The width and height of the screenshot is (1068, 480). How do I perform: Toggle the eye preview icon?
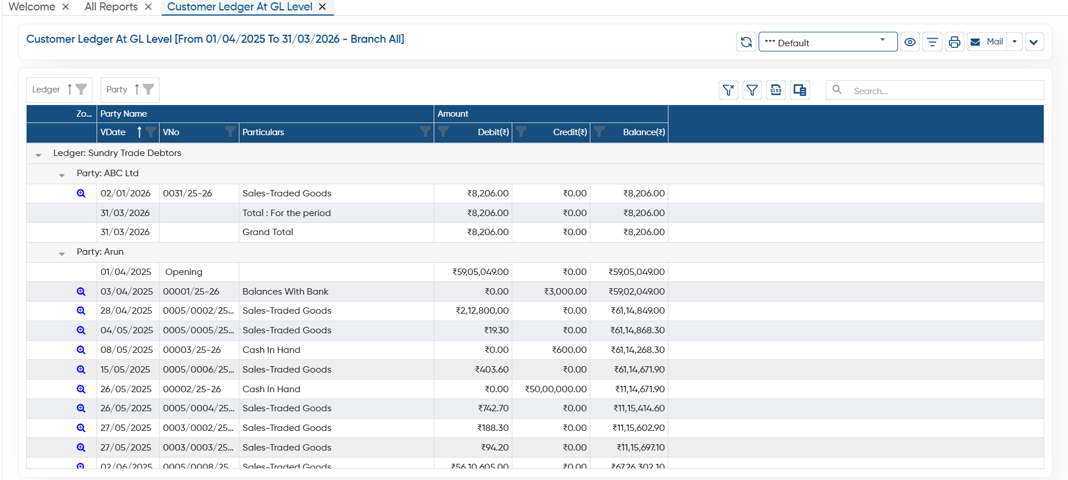(x=910, y=42)
